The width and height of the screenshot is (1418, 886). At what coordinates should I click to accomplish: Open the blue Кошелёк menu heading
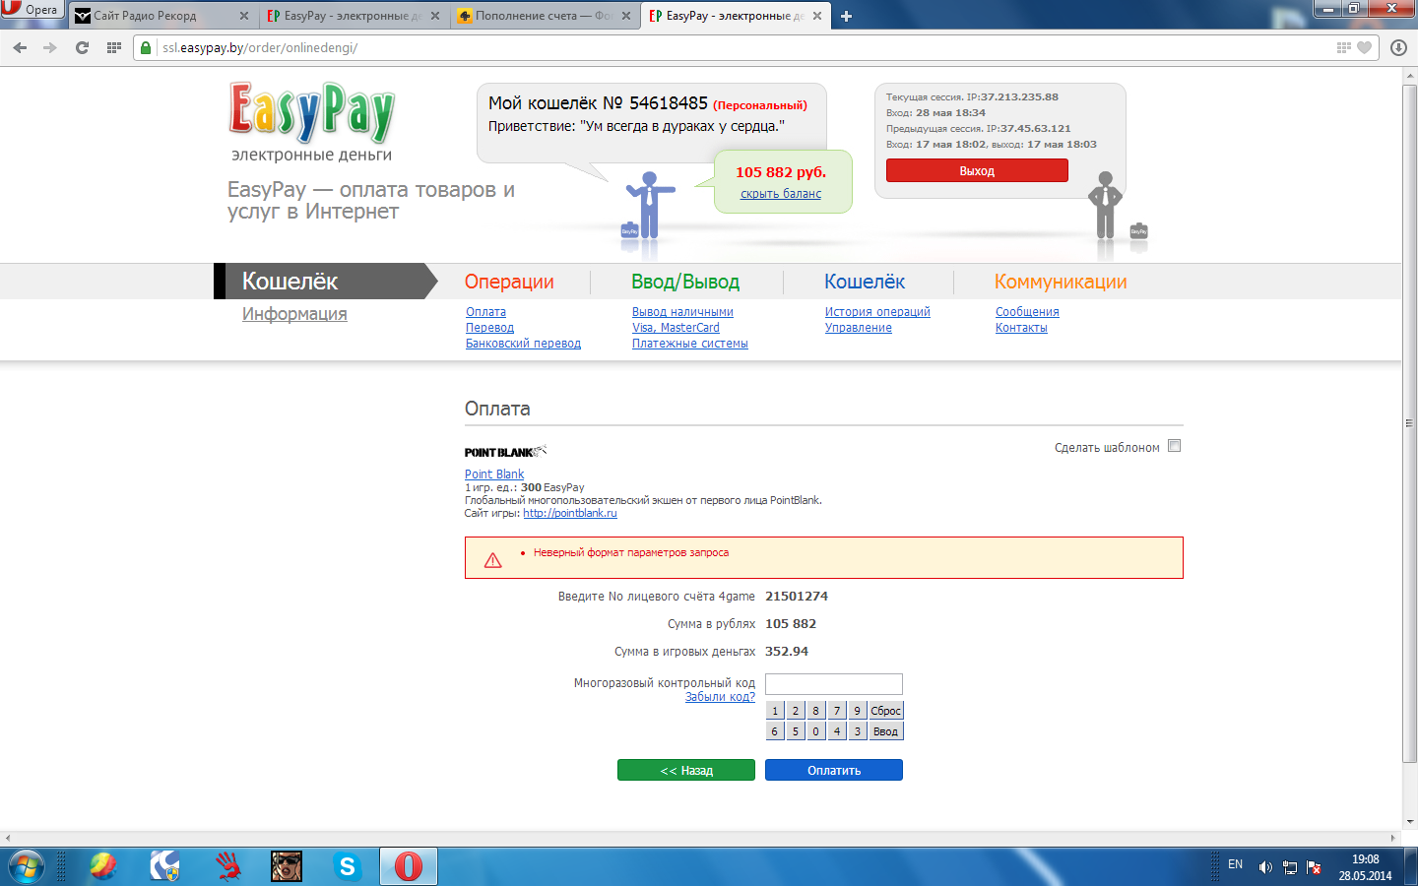(x=865, y=282)
